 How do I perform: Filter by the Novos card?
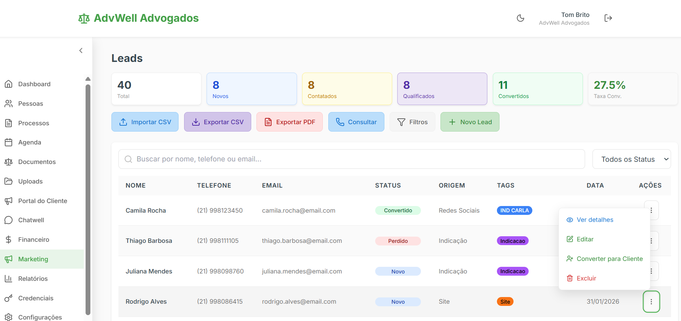[x=252, y=89]
